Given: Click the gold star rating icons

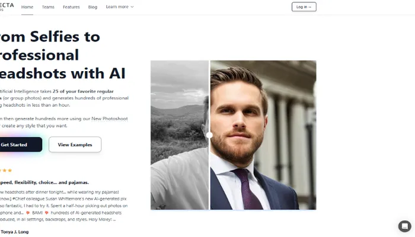Looking at the screenshot, I should 6,171.
